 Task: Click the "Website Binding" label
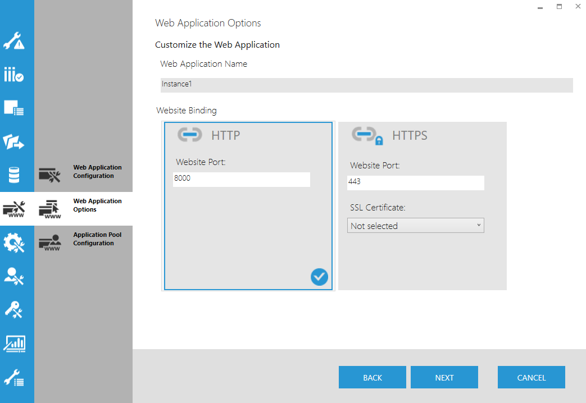pyautogui.click(x=187, y=111)
